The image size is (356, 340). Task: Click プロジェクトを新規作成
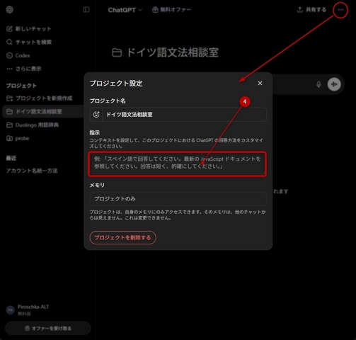tap(40, 98)
